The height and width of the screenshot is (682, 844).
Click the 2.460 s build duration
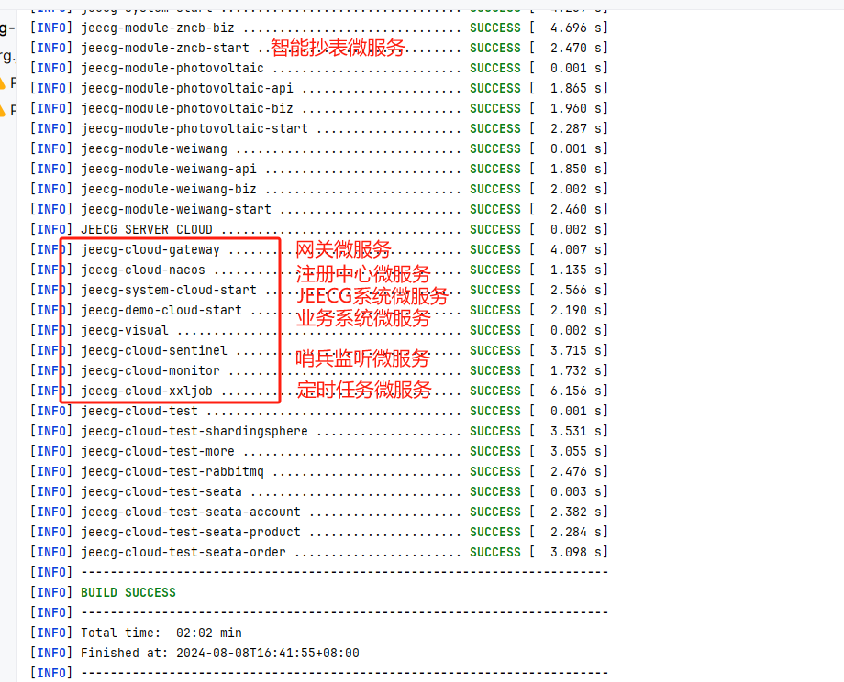click(576, 209)
